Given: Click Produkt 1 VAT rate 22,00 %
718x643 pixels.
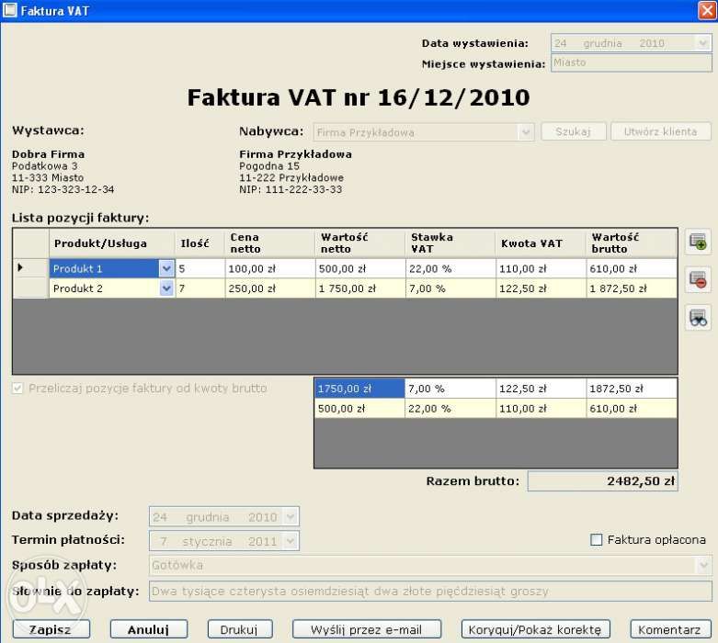Looking at the screenshot, I should click(x=450, y=268).
